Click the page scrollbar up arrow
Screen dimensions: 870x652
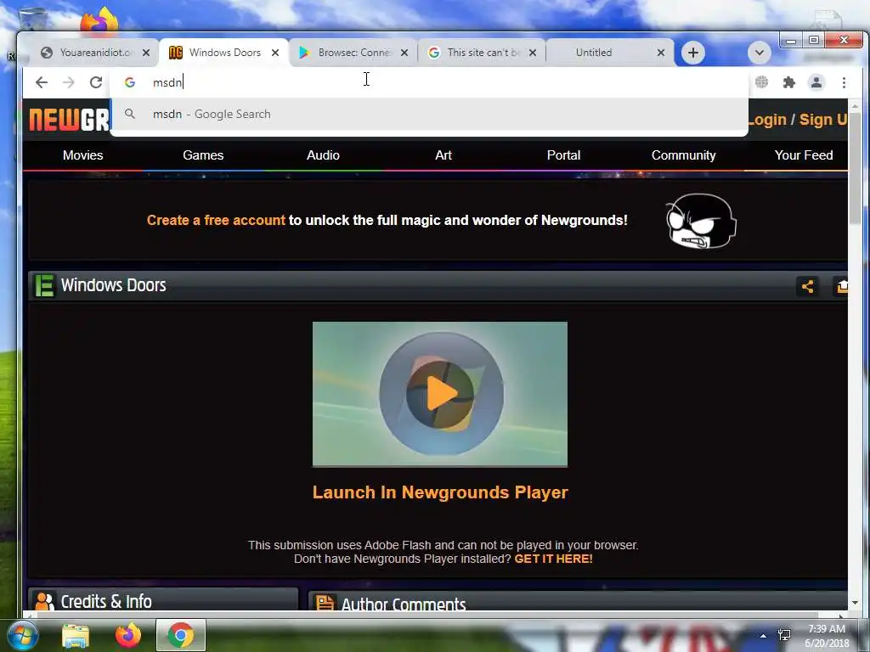click(x=855, y=106)
